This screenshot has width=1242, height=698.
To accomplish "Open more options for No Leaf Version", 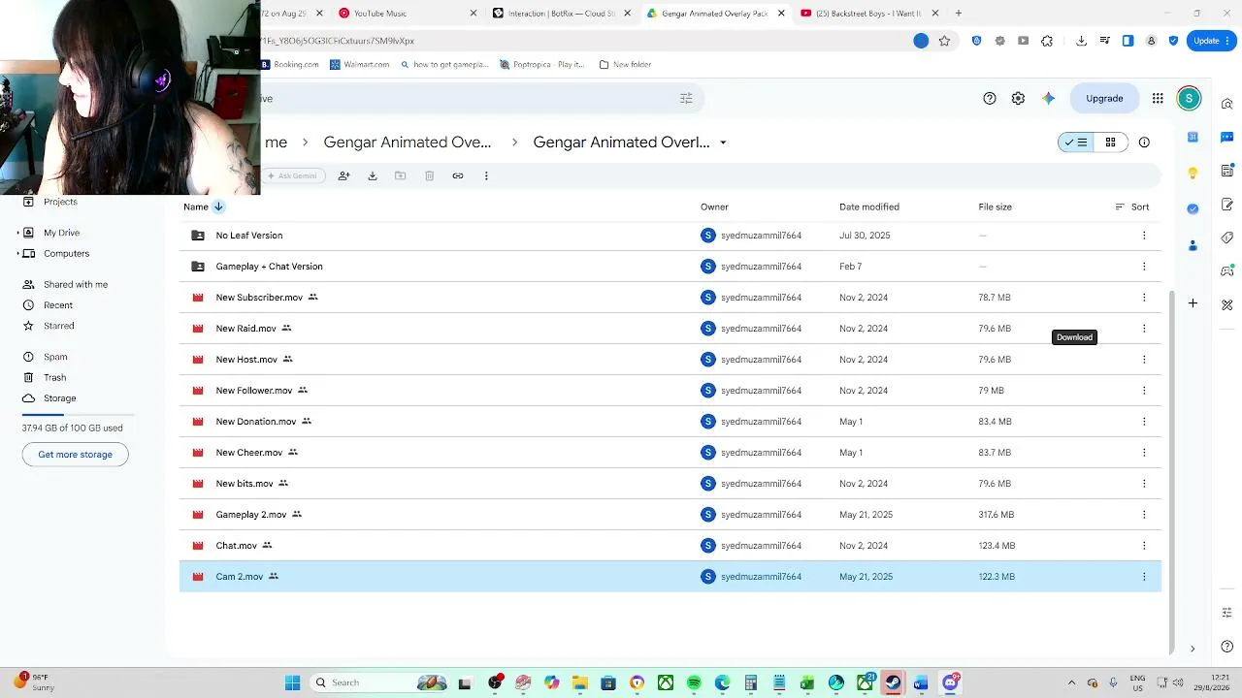I will tap(1144, 236).
